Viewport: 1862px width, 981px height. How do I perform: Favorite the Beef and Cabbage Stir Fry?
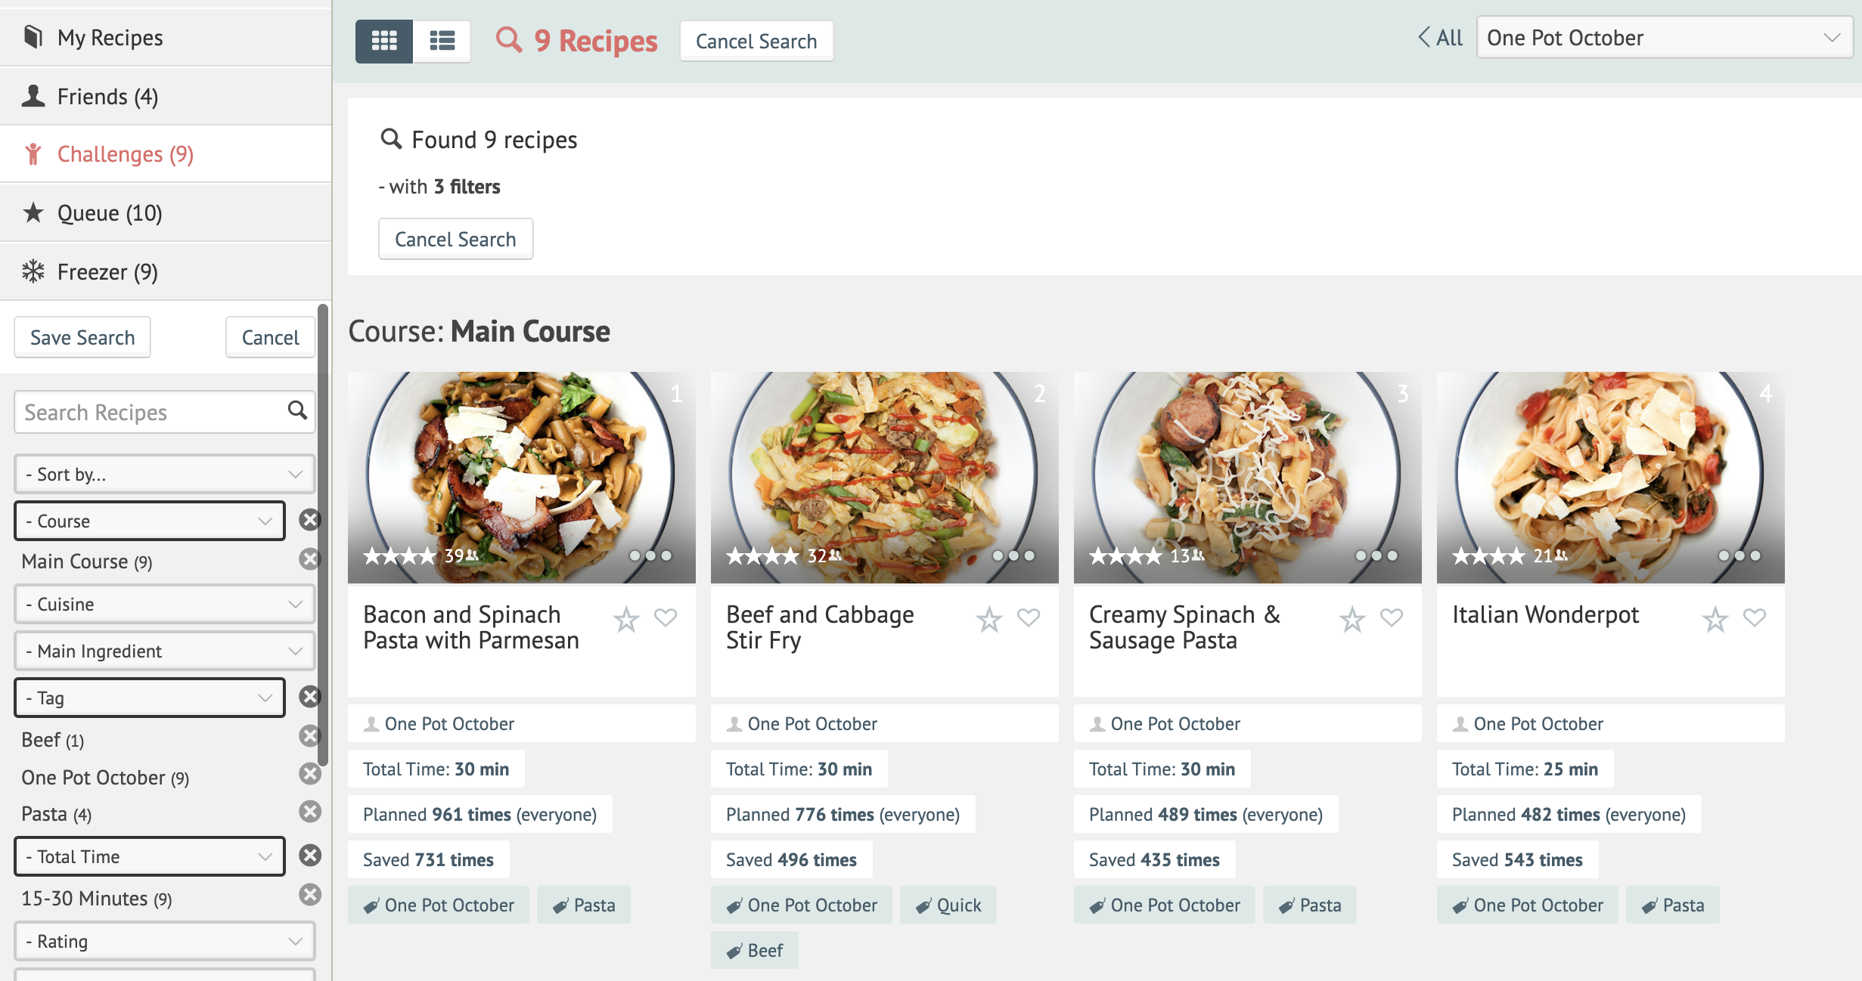coord(1028,618)
